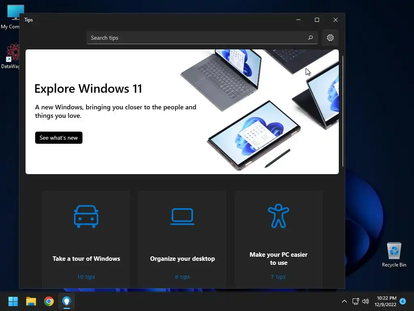This screenshot has height=311, width=414.
Task: Open the Recycle Bin desktop icon
Action: click(394, 254)
